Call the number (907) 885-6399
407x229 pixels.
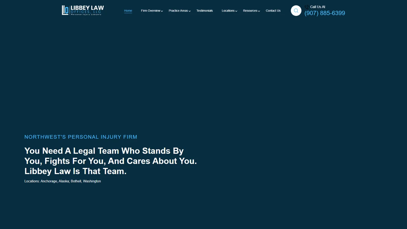click(x=325, y=13)
